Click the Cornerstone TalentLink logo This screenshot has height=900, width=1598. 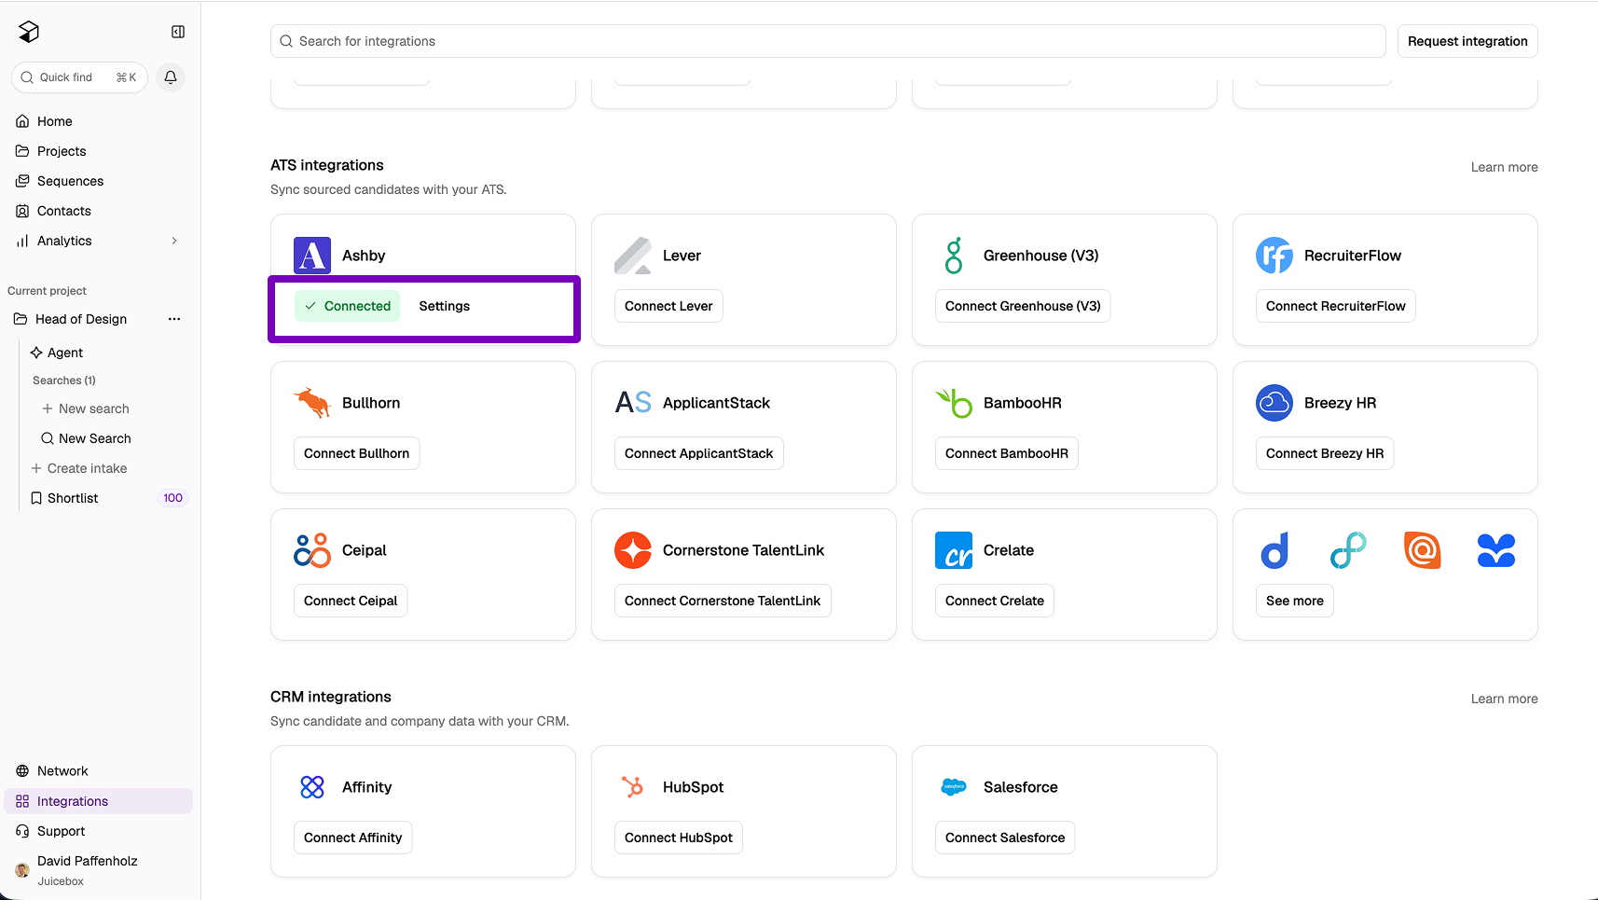click(633, 550)
